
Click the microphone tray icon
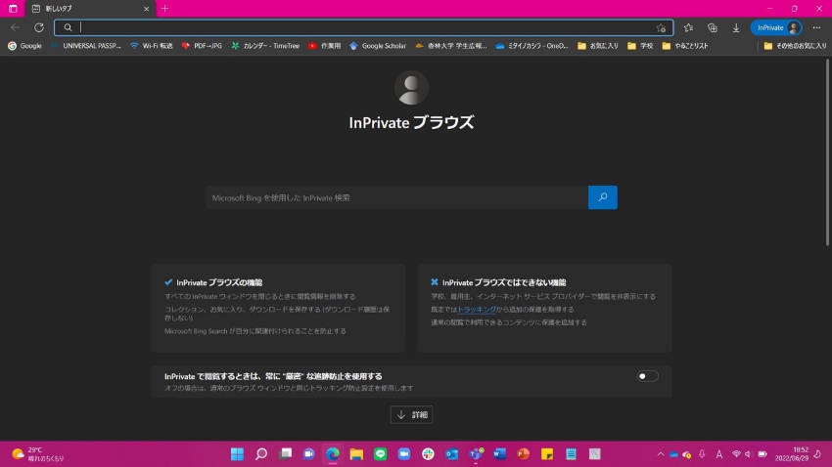[702, 453]
